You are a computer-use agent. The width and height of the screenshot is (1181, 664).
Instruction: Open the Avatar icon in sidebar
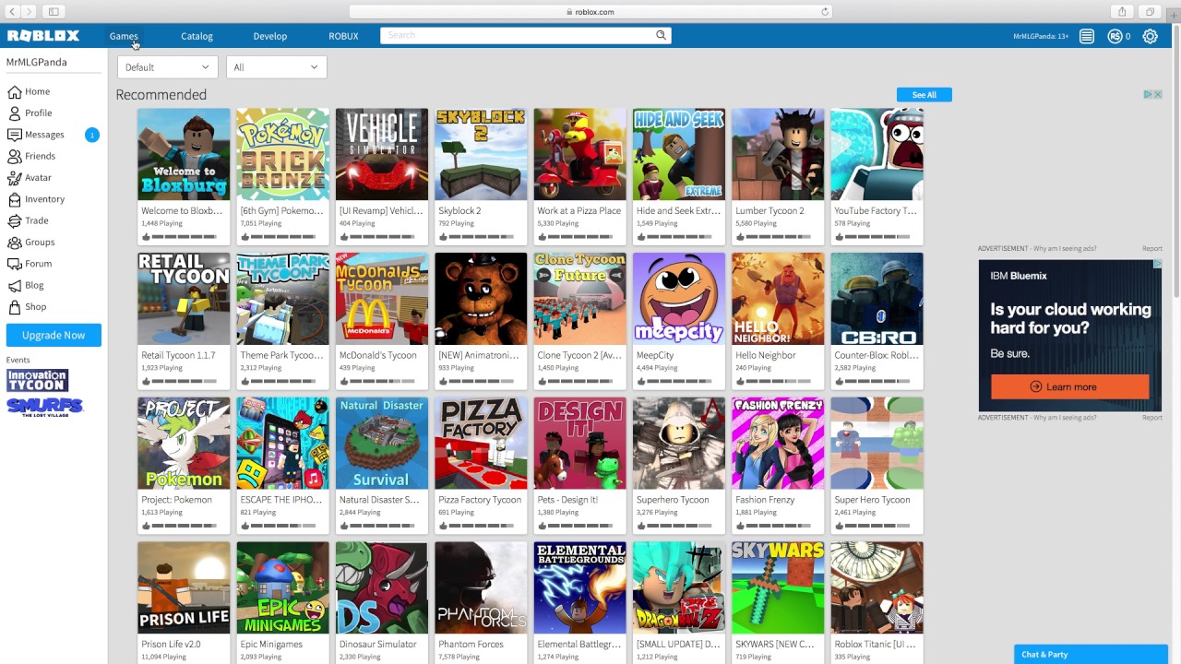tap(14, 177)
